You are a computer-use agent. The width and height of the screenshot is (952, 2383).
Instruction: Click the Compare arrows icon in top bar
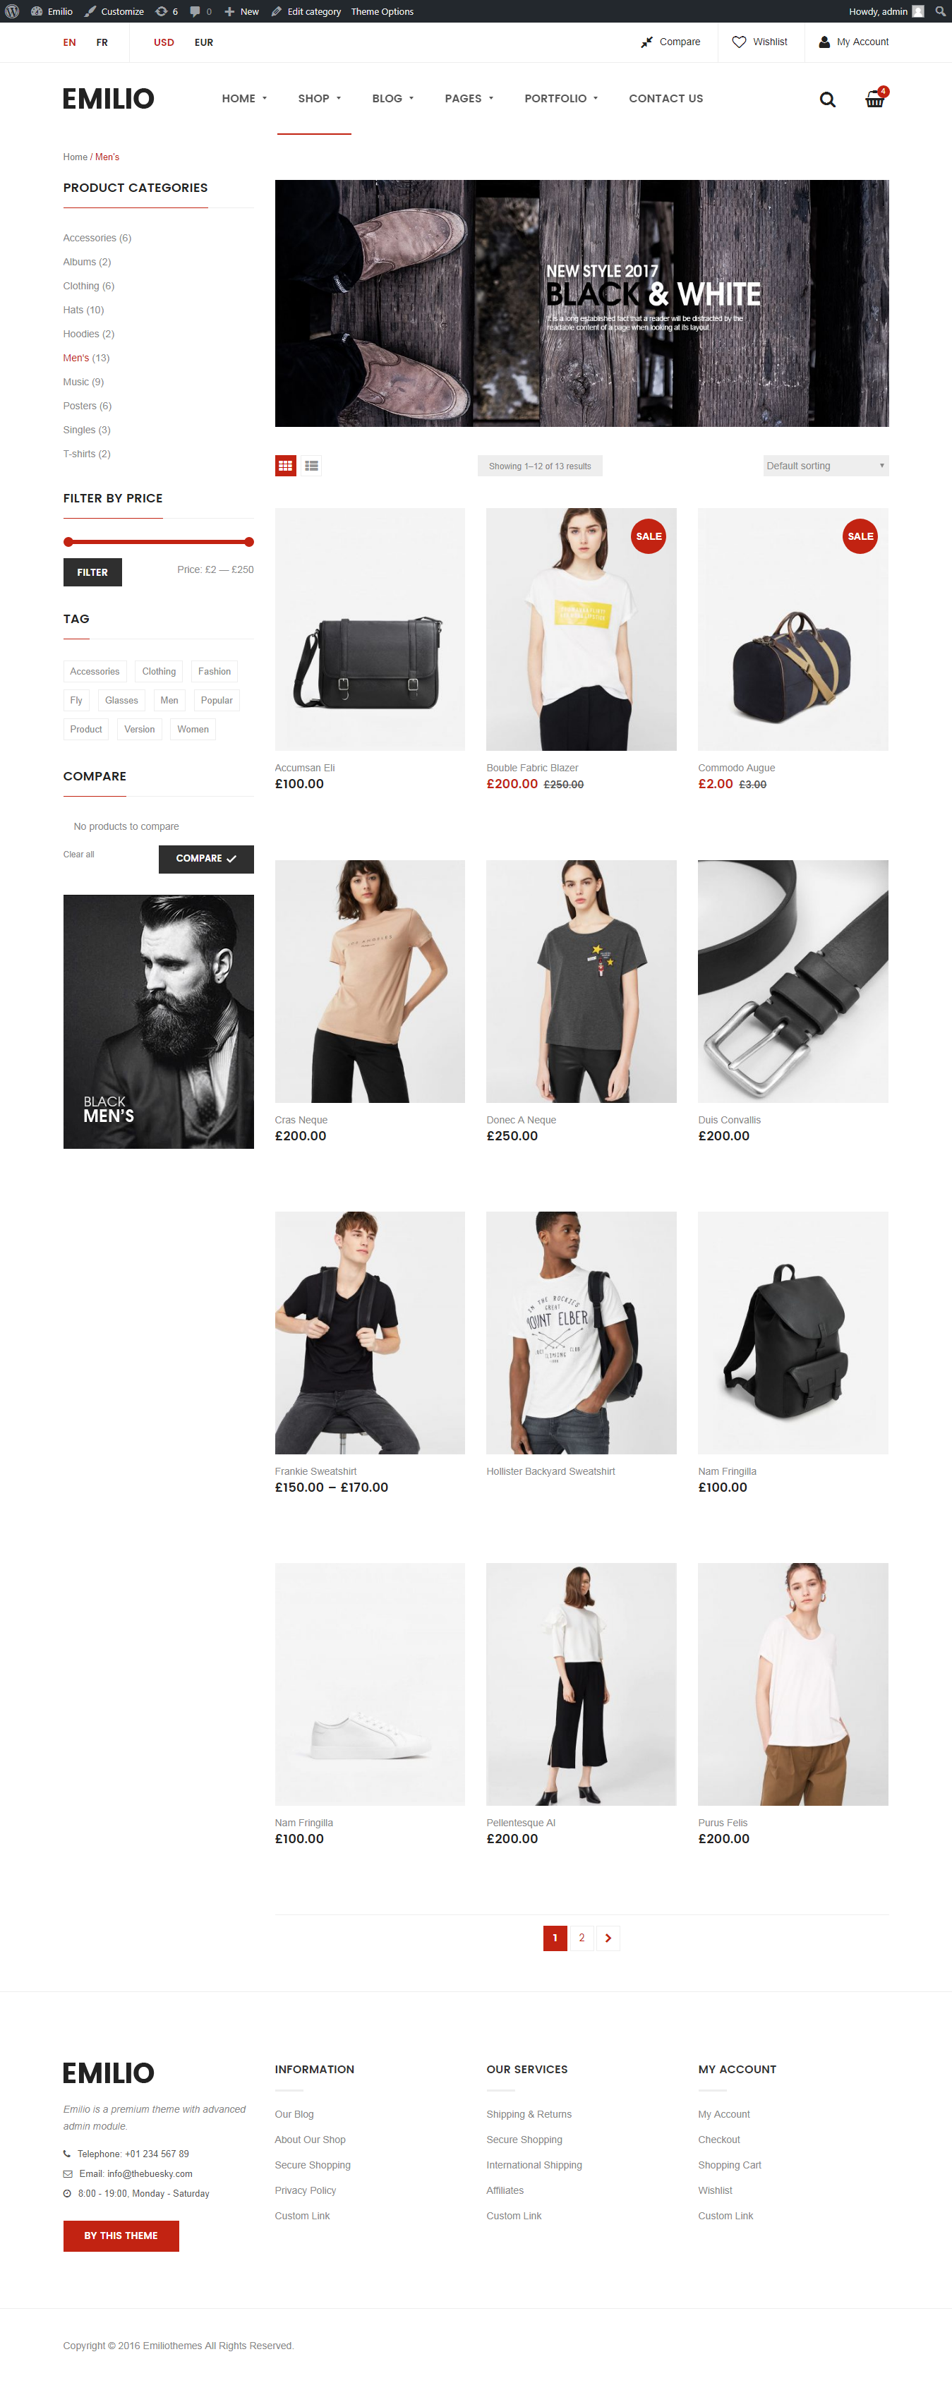click(646, 42)
